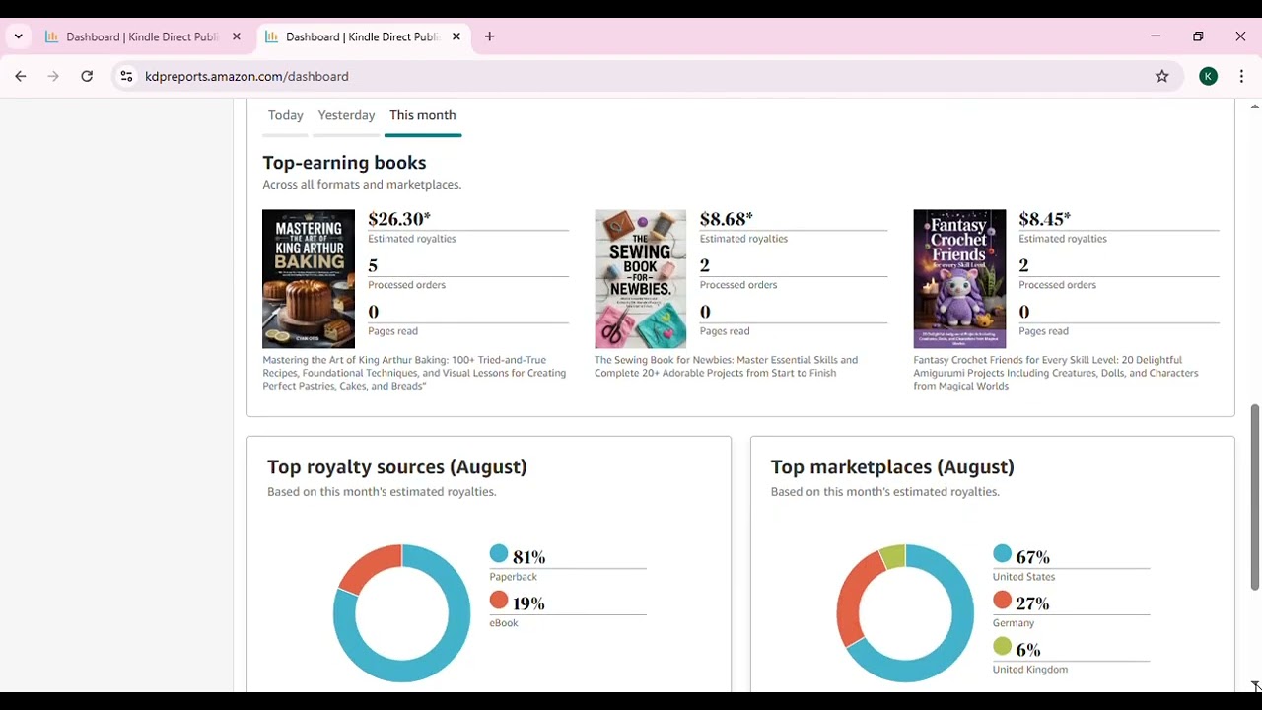Click the marketplaces donut chart
Screen dimensions: 1262x710
click(905, 613)
